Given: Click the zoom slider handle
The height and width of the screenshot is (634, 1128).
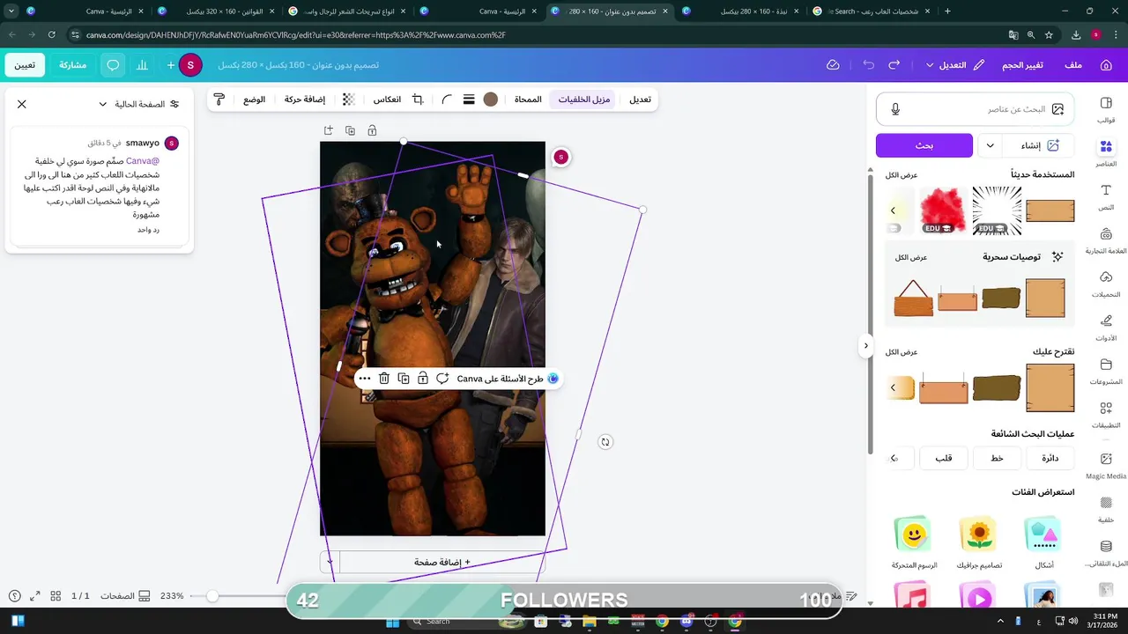Looking at the screenshot, I should tap(212, 596).
